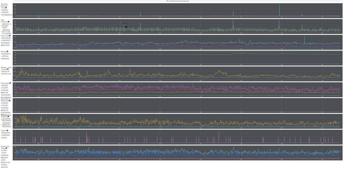Toggle the READERS queue series
The width and height of the screenshot is (344, 169).
6,133
